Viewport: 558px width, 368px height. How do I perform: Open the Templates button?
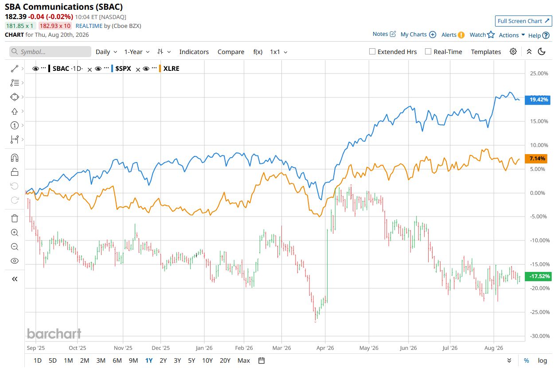[486, 52]
